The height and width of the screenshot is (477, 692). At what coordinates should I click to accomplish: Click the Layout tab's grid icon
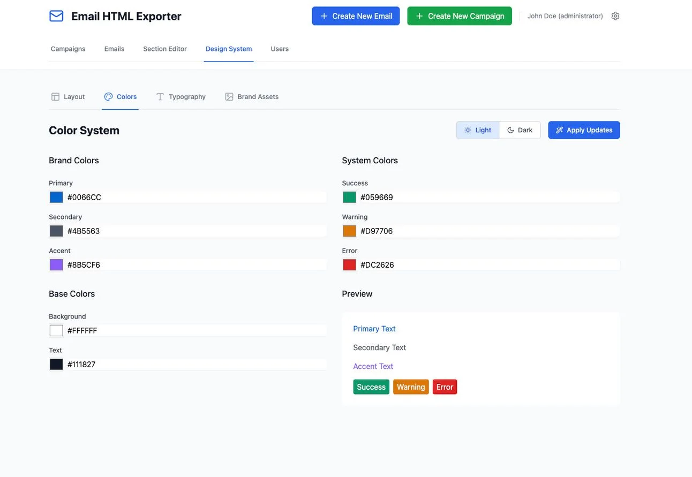(55, 97)
